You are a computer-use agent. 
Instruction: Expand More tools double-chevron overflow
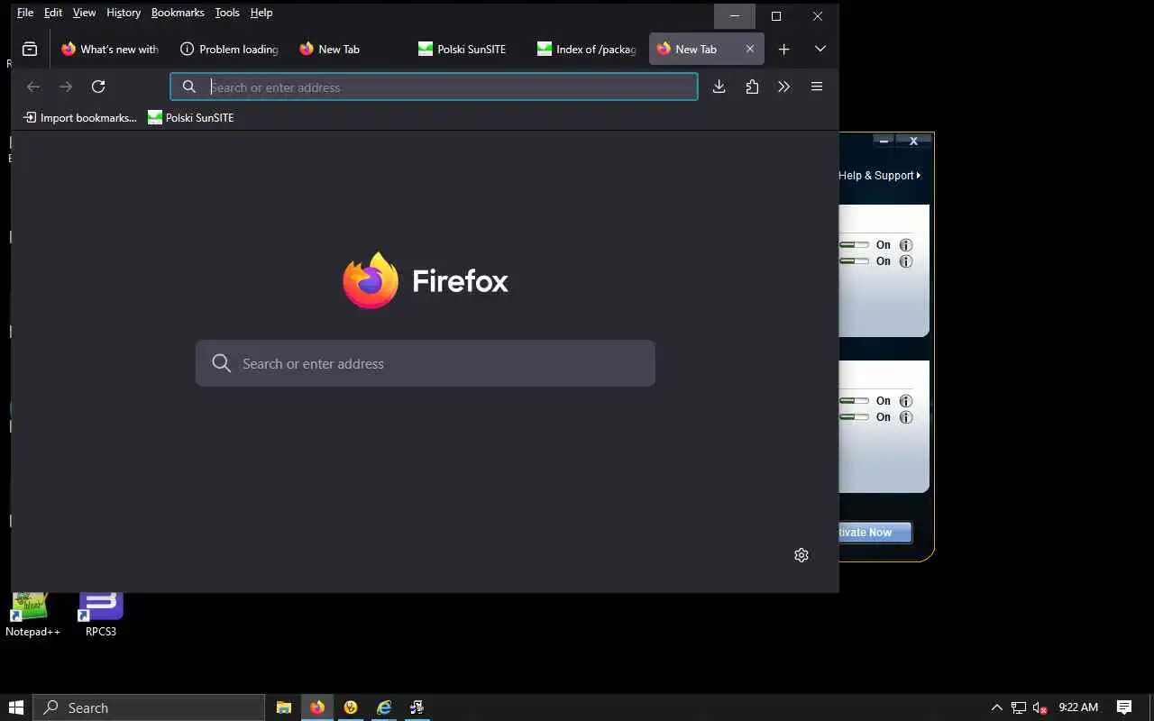tap(783, 87)
